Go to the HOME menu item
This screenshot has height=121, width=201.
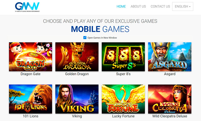121,6
